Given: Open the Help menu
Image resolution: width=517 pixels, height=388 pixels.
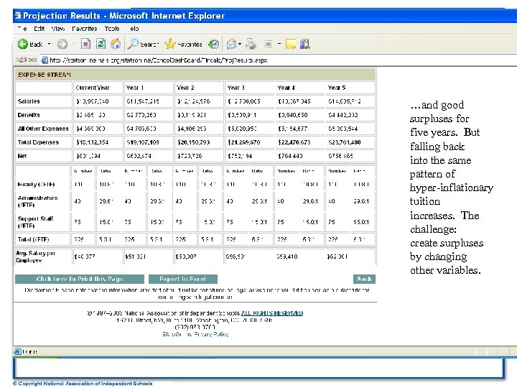Looking at the screenshot, I should point(134,29).
